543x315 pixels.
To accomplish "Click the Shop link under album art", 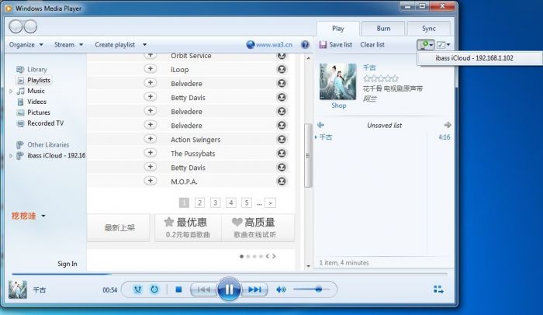I will [x=339, y=106].
